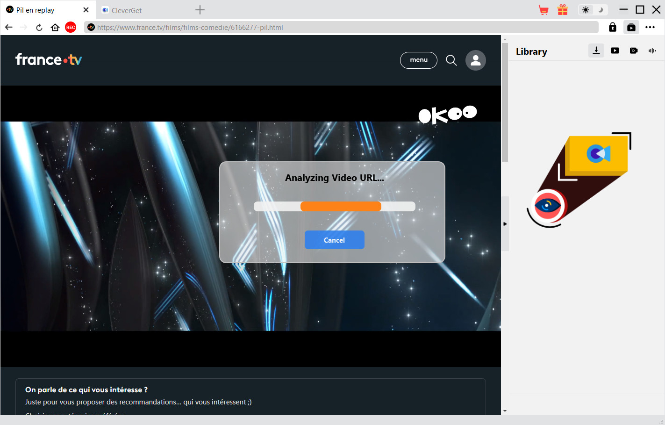665x425 pixels.
Task: Show downloading tasks in Library
Action: [596, 50]
